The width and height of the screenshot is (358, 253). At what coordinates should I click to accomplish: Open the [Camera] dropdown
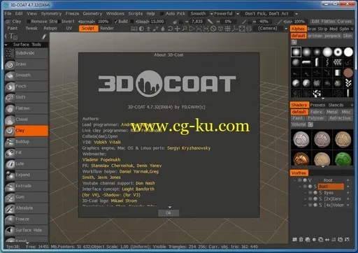[286, 29]
